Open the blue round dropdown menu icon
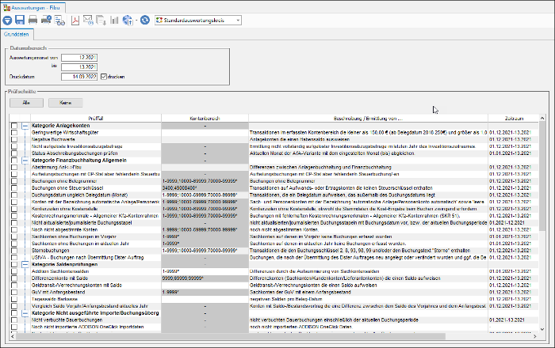This screenshot has width=555, height=348. [x=7, y=21]
